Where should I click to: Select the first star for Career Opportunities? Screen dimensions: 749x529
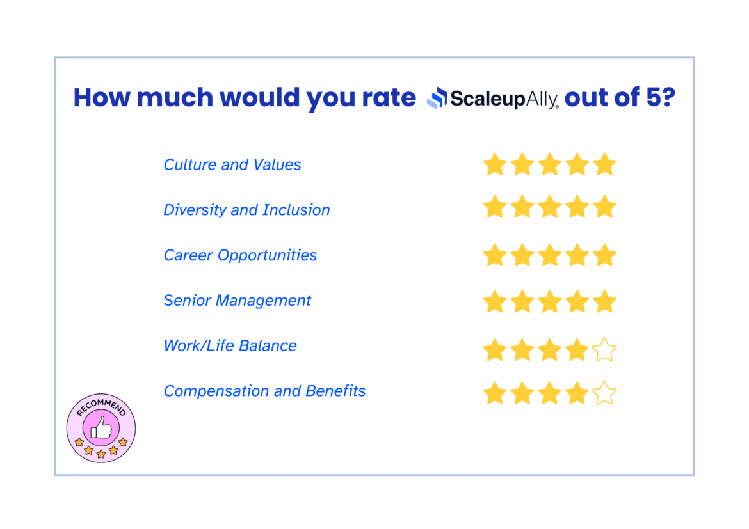(495, 255)
